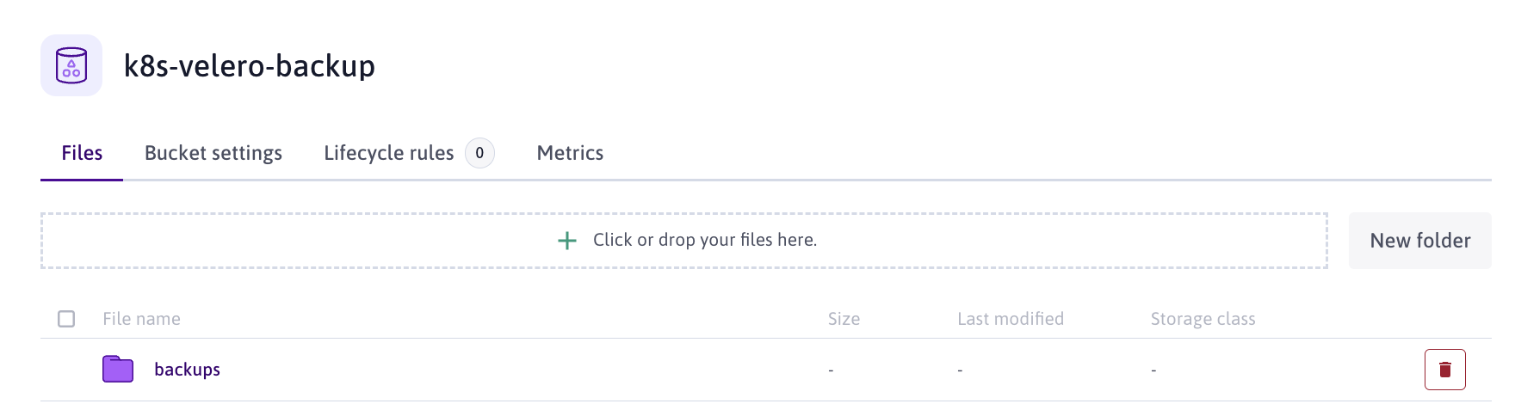Click the green plus upload icon

pyautogui.click(x=567, y=241)
